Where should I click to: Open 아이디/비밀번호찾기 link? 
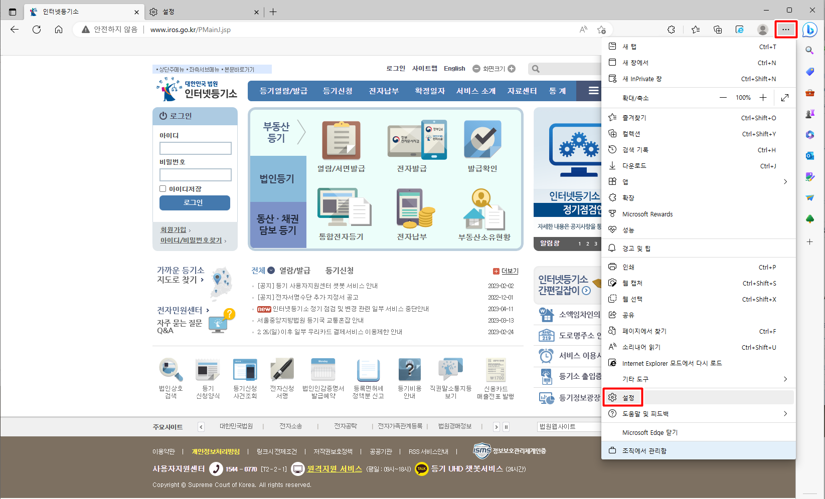pos(191,240)
